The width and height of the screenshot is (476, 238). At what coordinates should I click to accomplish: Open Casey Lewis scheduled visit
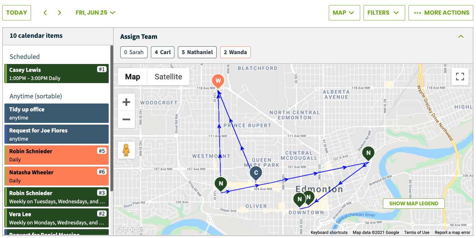pyautogui.click(x=57, y=74)
